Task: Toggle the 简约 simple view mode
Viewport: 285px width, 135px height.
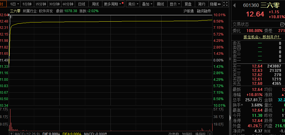Action: pos(202,4)
